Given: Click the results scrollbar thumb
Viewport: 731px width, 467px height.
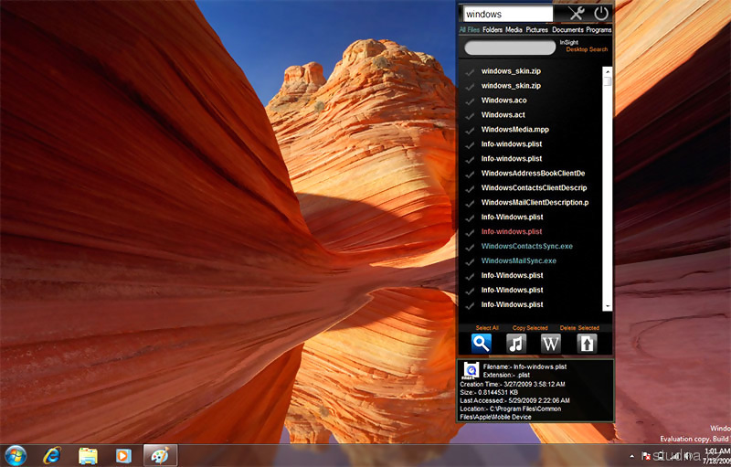Looking at the screenshot, I should click(607, 81).
